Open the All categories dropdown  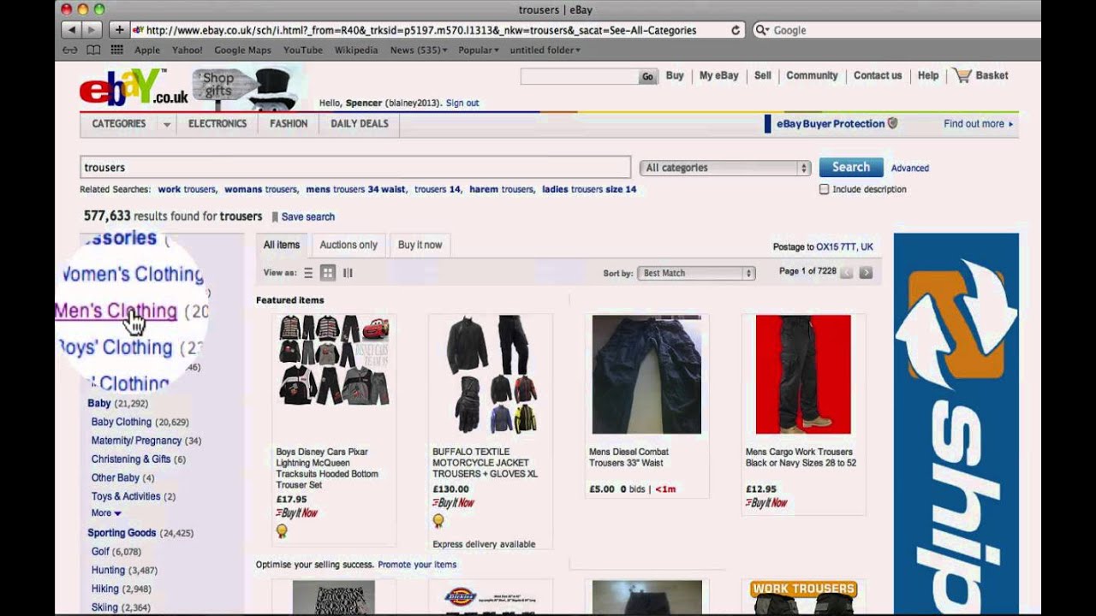point(725,168)
